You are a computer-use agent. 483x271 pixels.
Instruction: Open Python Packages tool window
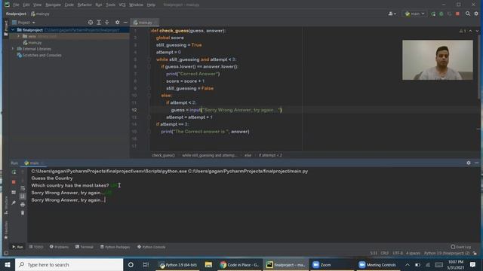115,247
